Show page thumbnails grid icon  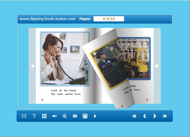click(44, 116)
